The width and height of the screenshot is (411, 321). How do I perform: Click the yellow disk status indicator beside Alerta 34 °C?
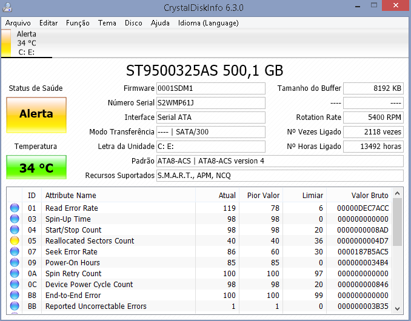[x=6, y=43]
